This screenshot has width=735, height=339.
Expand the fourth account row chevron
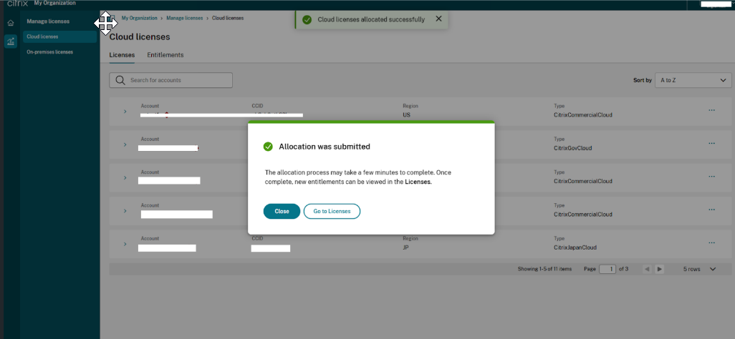point(125,211)
